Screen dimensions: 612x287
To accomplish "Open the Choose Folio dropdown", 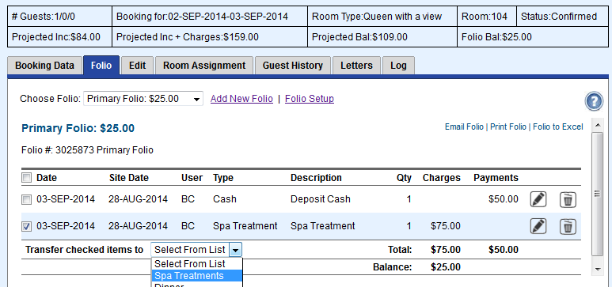I will point(143,99).
